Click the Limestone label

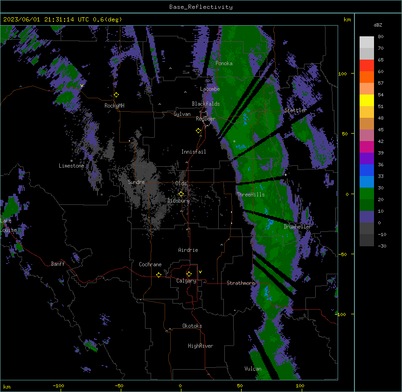pyautogui.click(x=71, y=166)
